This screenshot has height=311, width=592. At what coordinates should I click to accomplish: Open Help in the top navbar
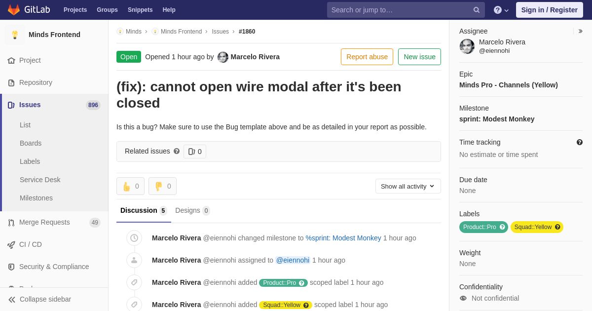click(169, 10)
